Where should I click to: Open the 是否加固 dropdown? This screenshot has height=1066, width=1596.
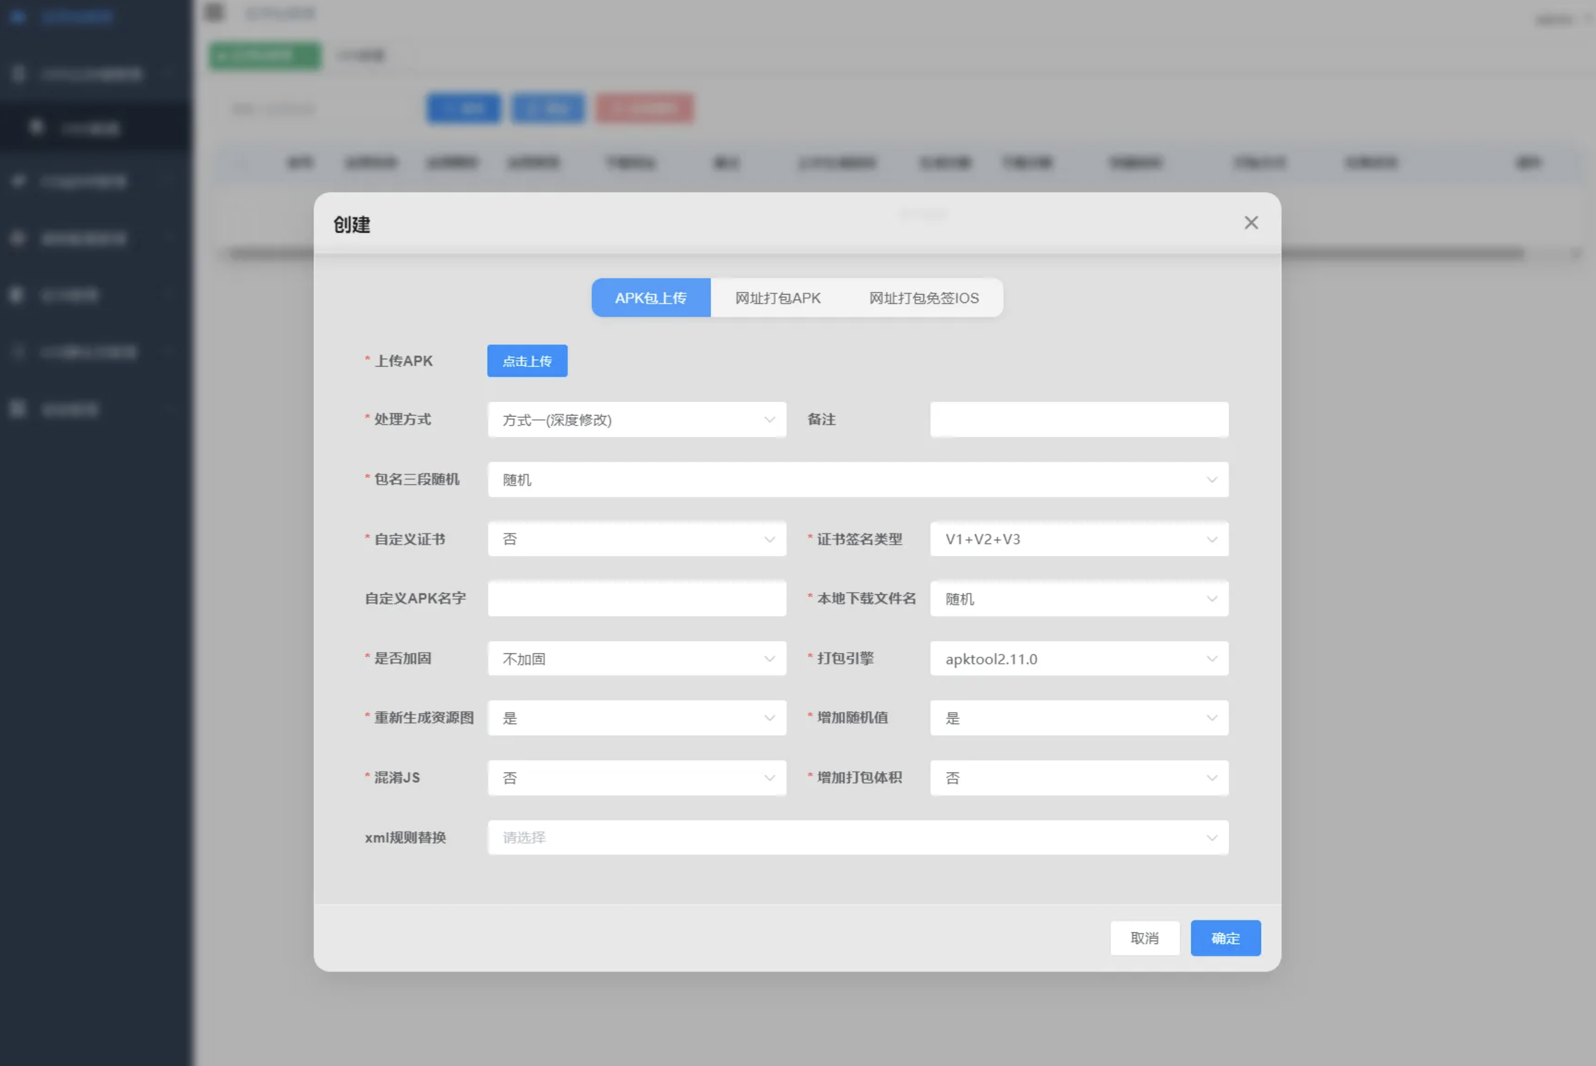636,658
